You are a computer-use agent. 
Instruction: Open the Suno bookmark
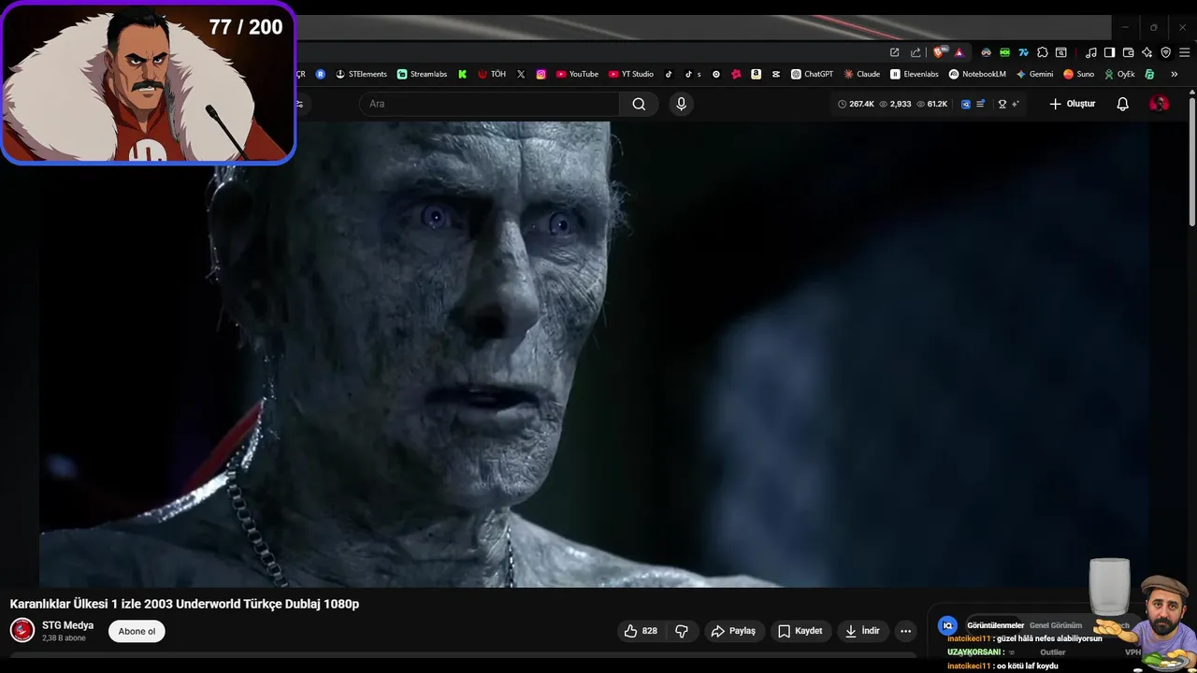click(1078, 74)
